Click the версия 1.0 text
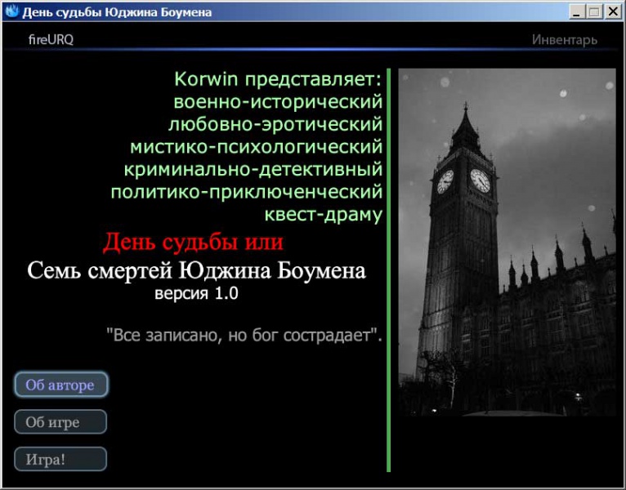The image size is (626, 490). click(x=196, y=294)
